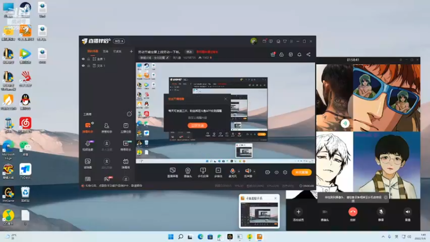Expand the speaker options arrow
This screenshot has width=430, height=242.
tap(254, 172)
